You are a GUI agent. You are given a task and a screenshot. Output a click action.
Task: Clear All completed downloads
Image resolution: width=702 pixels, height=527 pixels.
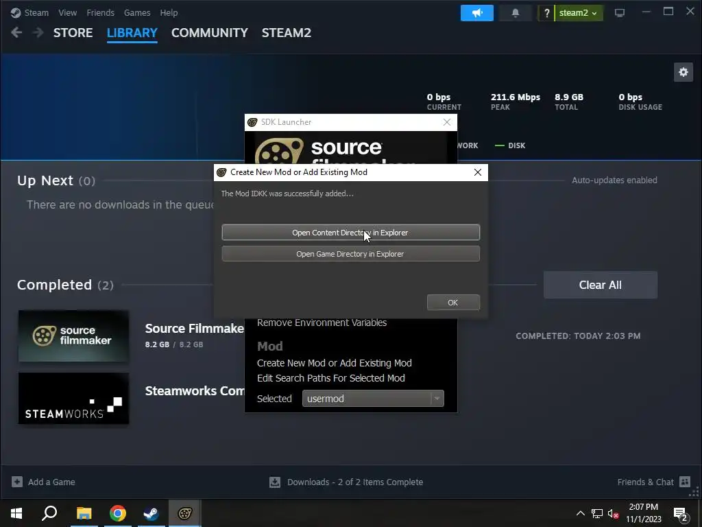[x=601, y=285]
